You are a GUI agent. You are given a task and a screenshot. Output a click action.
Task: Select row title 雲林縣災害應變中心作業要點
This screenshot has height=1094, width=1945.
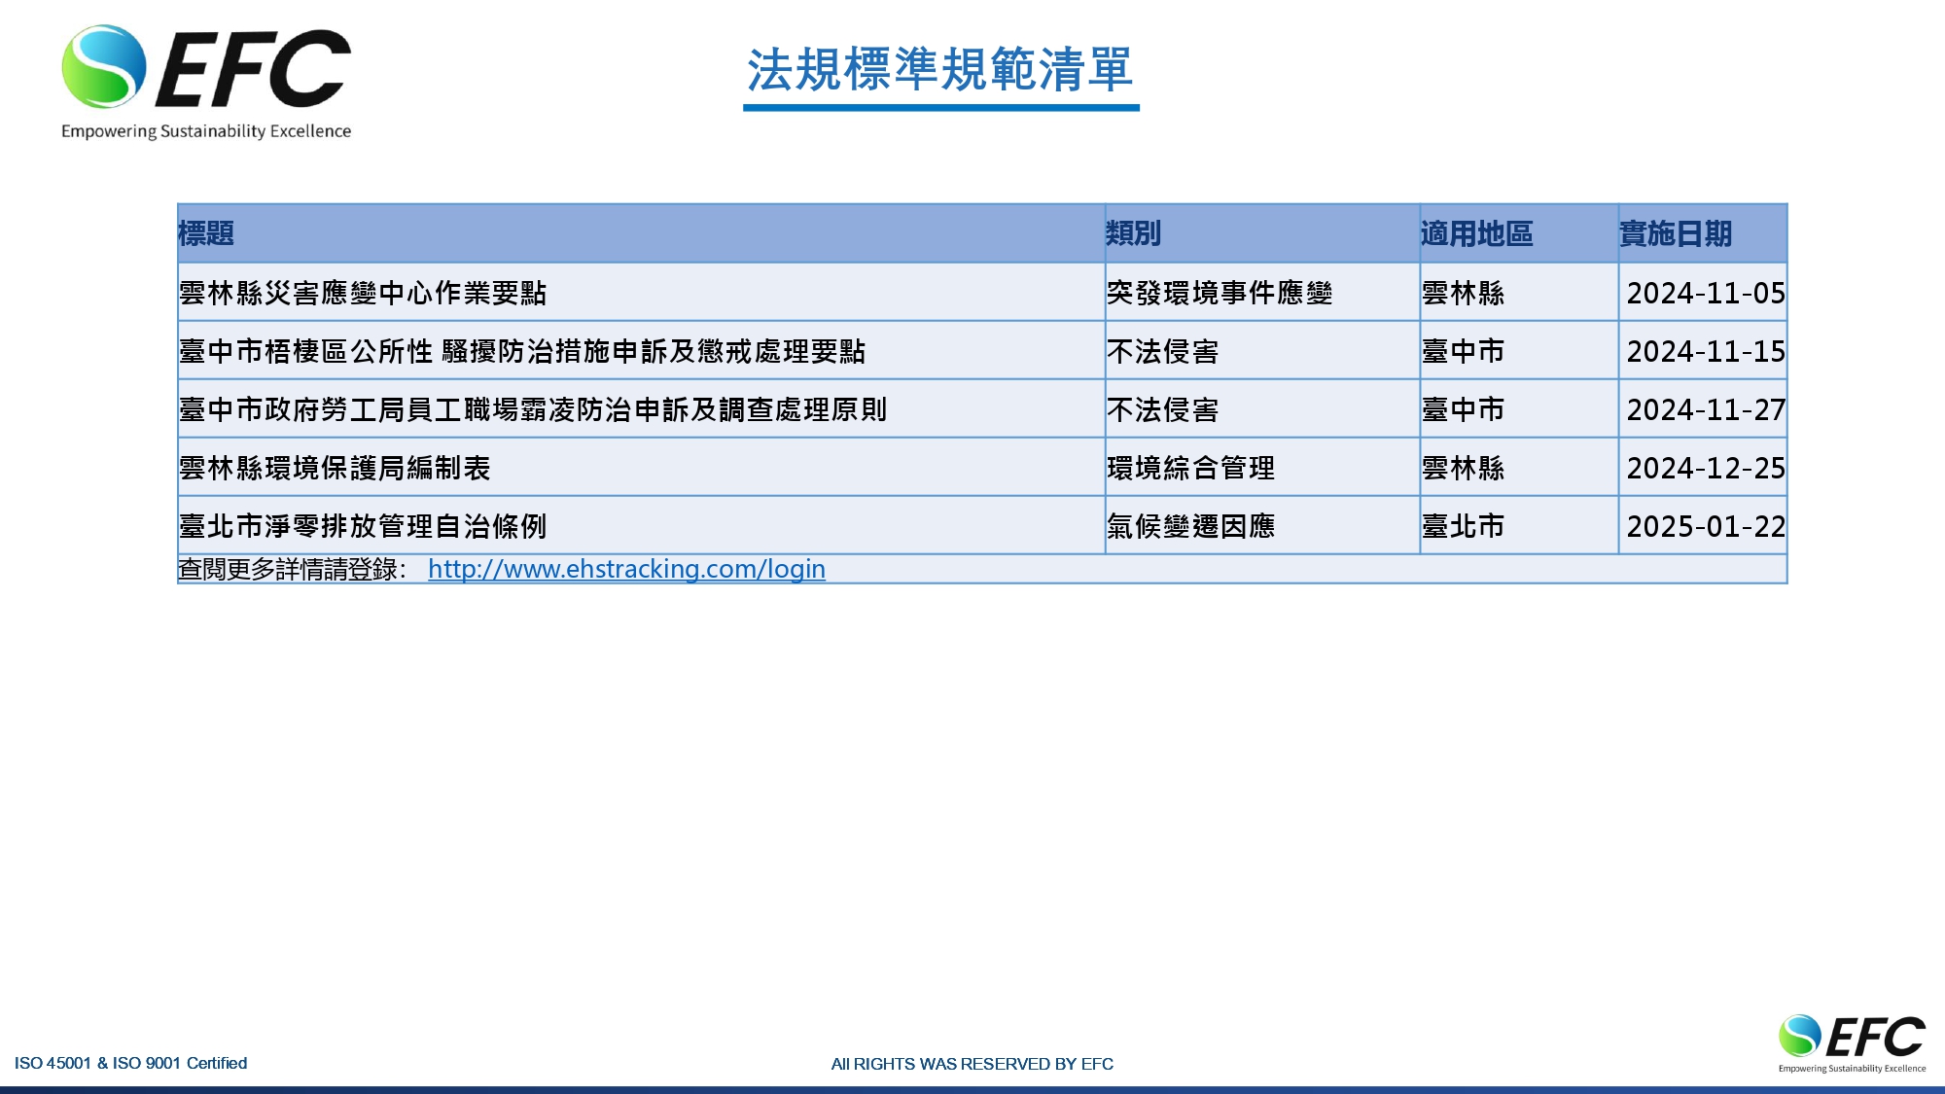coord(363,293)
